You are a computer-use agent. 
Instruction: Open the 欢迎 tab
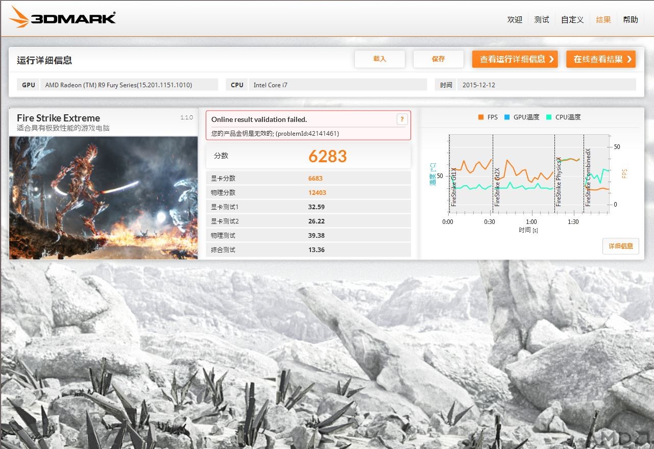click(515, 19)
